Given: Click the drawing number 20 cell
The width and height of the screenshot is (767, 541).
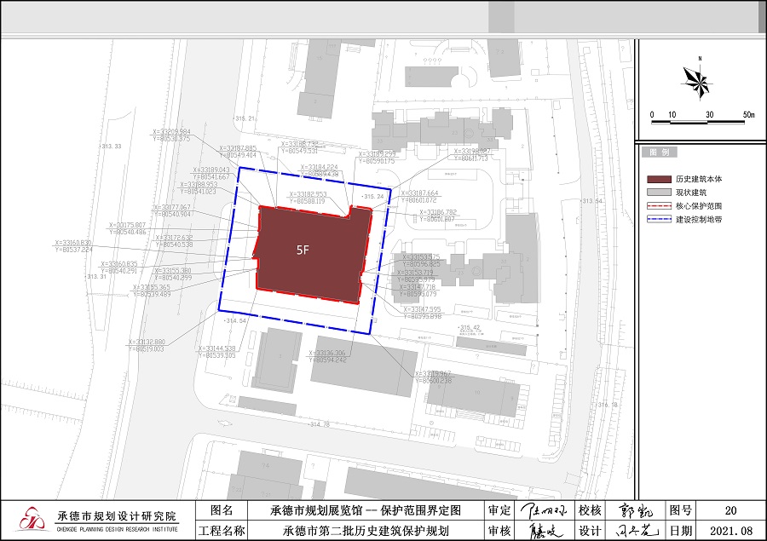Looking at the screenshot, I should coord(730,511).
